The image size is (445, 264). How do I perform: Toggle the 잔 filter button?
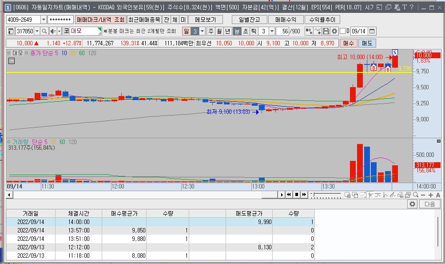(167, 20)
